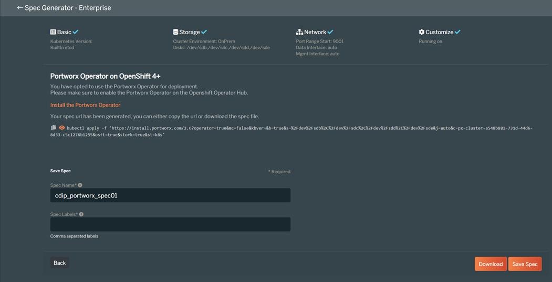
Task: Focus the Spec Labels input field
Action: point(170,224)
